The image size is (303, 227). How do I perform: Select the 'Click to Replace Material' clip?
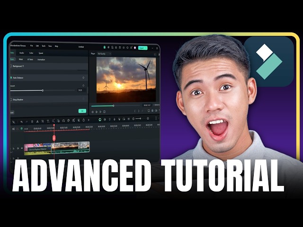(37, 149)
